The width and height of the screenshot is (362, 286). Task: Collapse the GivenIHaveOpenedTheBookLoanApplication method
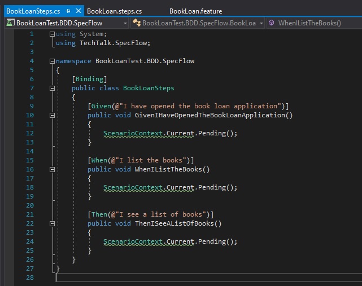(52, 115)
